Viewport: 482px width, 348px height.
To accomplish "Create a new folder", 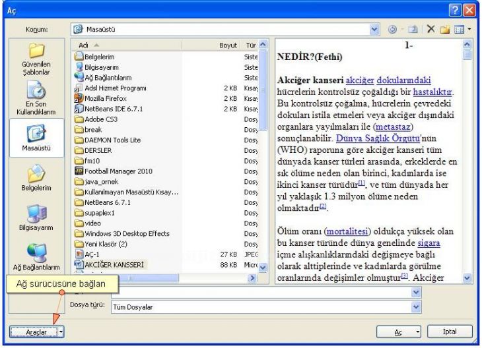I will [x=445, y=30].
